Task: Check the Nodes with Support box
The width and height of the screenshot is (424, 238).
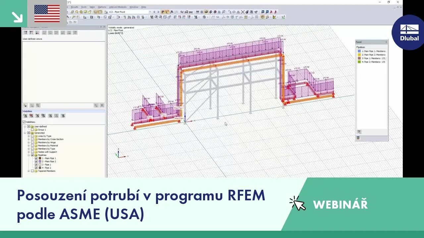Action: pyautogui.click(x=32, y=152)
